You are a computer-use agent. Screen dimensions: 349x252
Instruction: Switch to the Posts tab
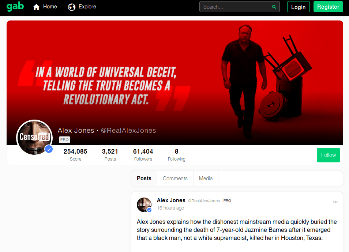point(144,178)
